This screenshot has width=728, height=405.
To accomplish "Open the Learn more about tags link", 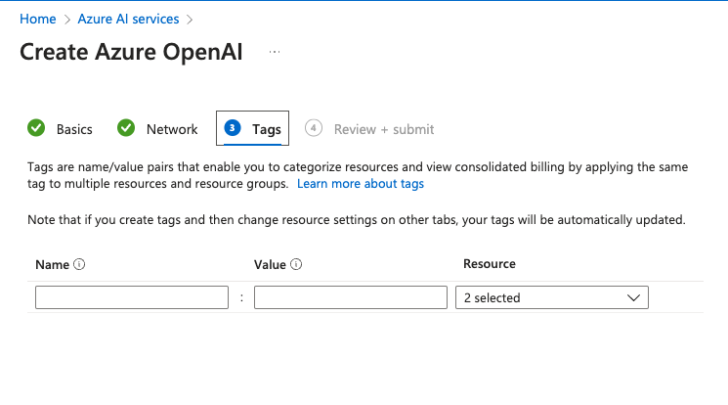I will click(361, 184).
